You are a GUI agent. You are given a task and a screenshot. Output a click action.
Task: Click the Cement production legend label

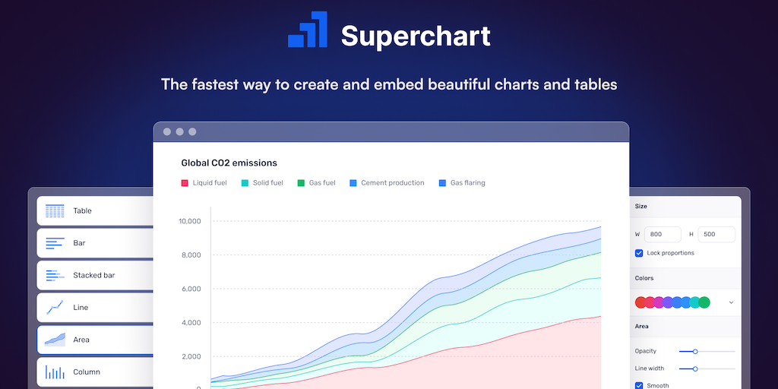point(392,183)
